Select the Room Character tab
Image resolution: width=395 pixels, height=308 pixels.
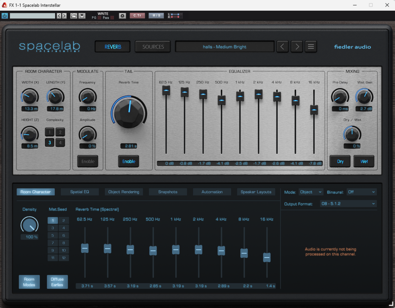click(35, 192)
